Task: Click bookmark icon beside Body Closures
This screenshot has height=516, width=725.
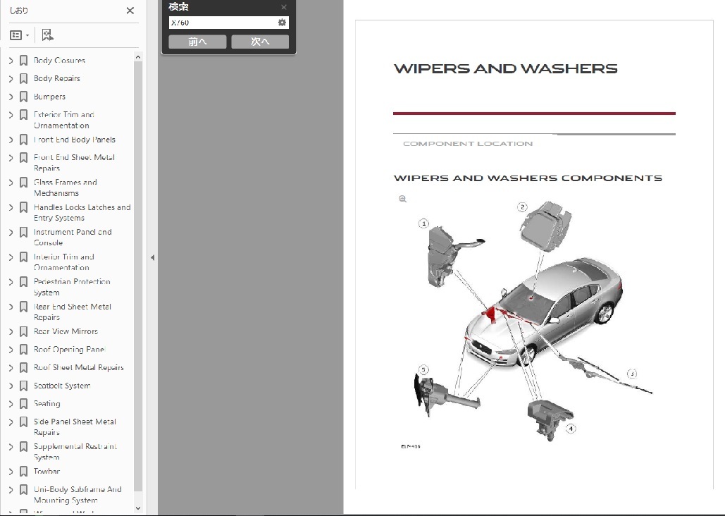Action: pos(23,61)
